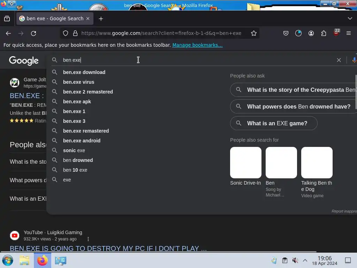Click the Google logo
The height and width of the screenshot is (268, 357).
[24, 61]
